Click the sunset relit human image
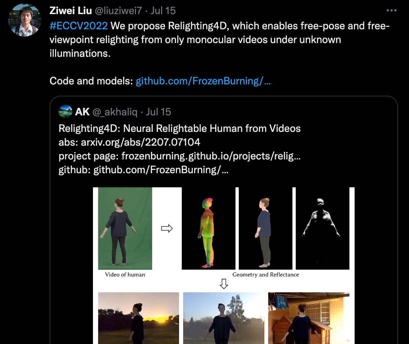 (138, 318)
